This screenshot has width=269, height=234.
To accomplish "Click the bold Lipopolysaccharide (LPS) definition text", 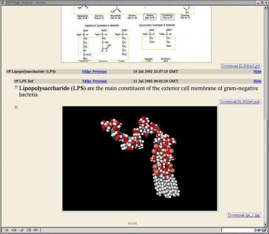I will 52,88.
